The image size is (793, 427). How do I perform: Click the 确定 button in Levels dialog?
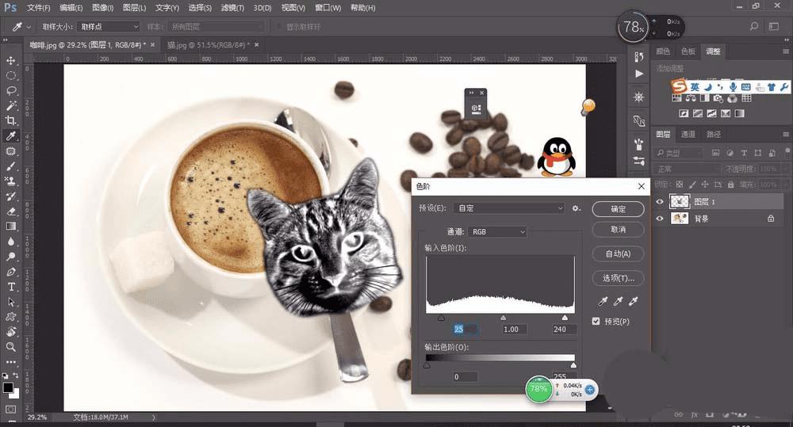[x=618, y=208]
